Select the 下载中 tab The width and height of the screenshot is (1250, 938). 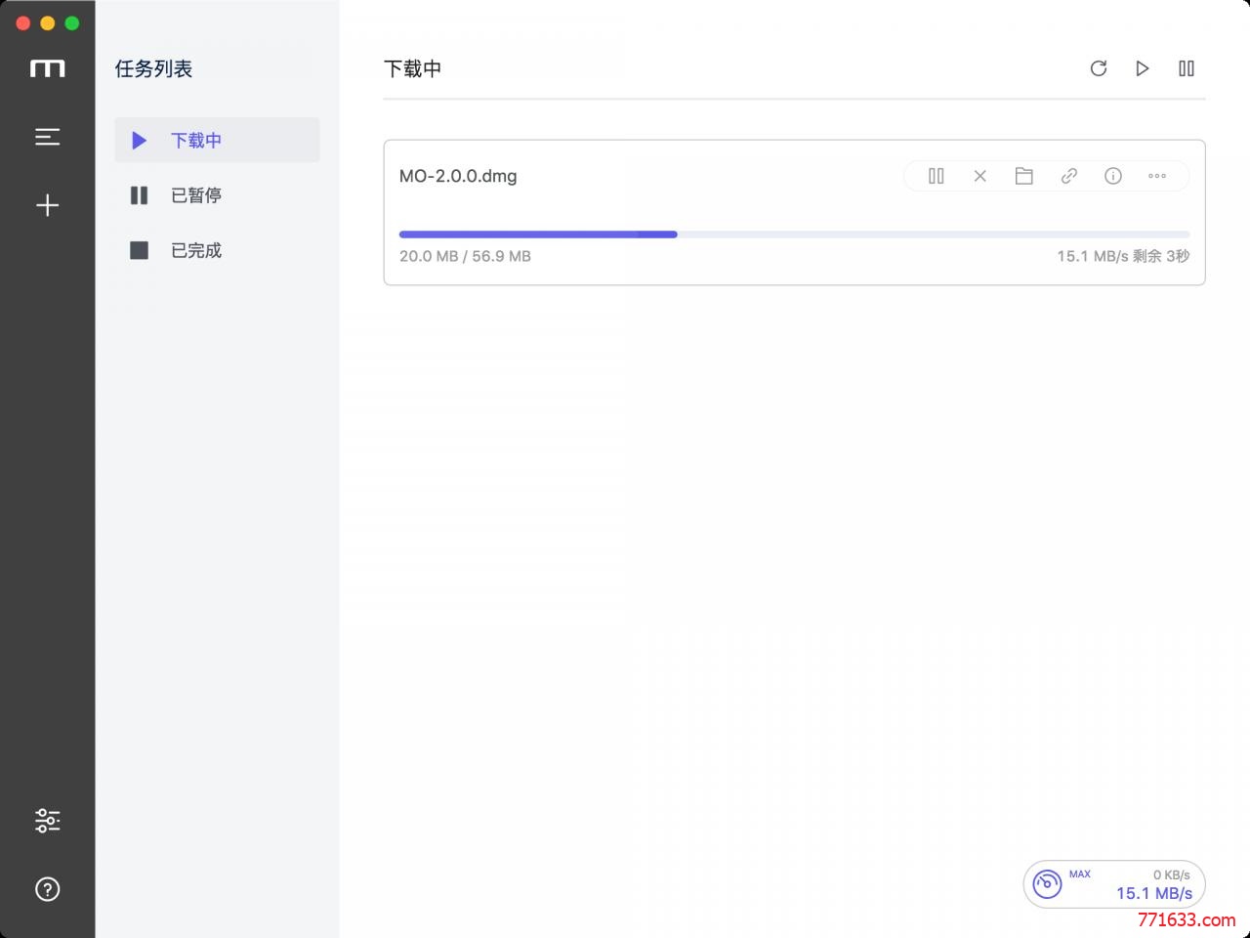click(217, 140)
